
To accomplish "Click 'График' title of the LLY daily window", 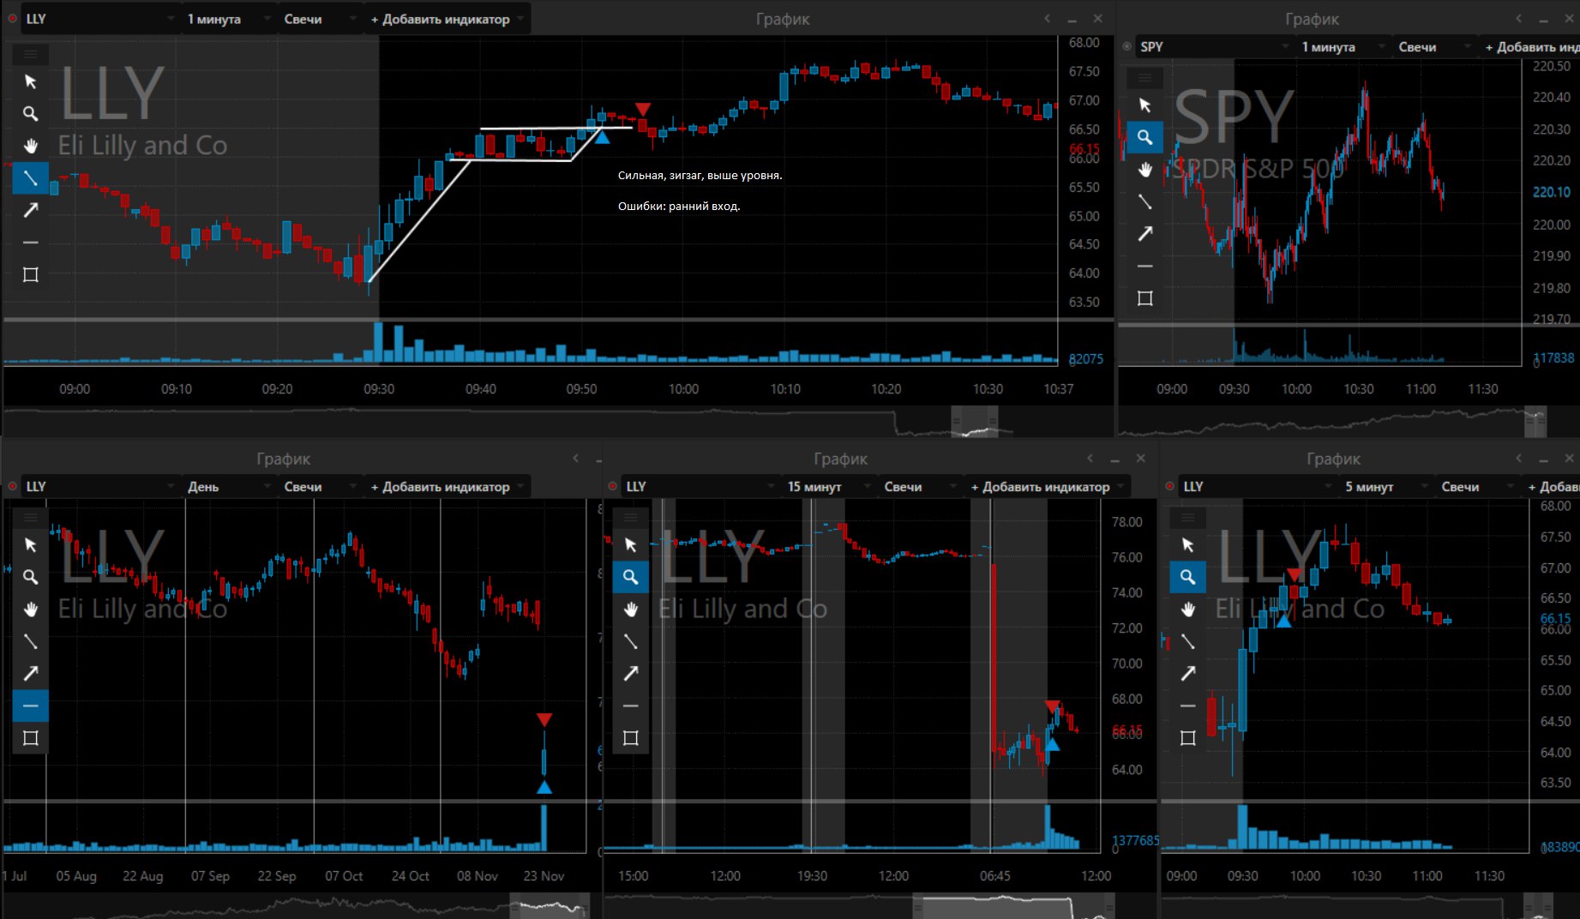I will click(283, 459).
